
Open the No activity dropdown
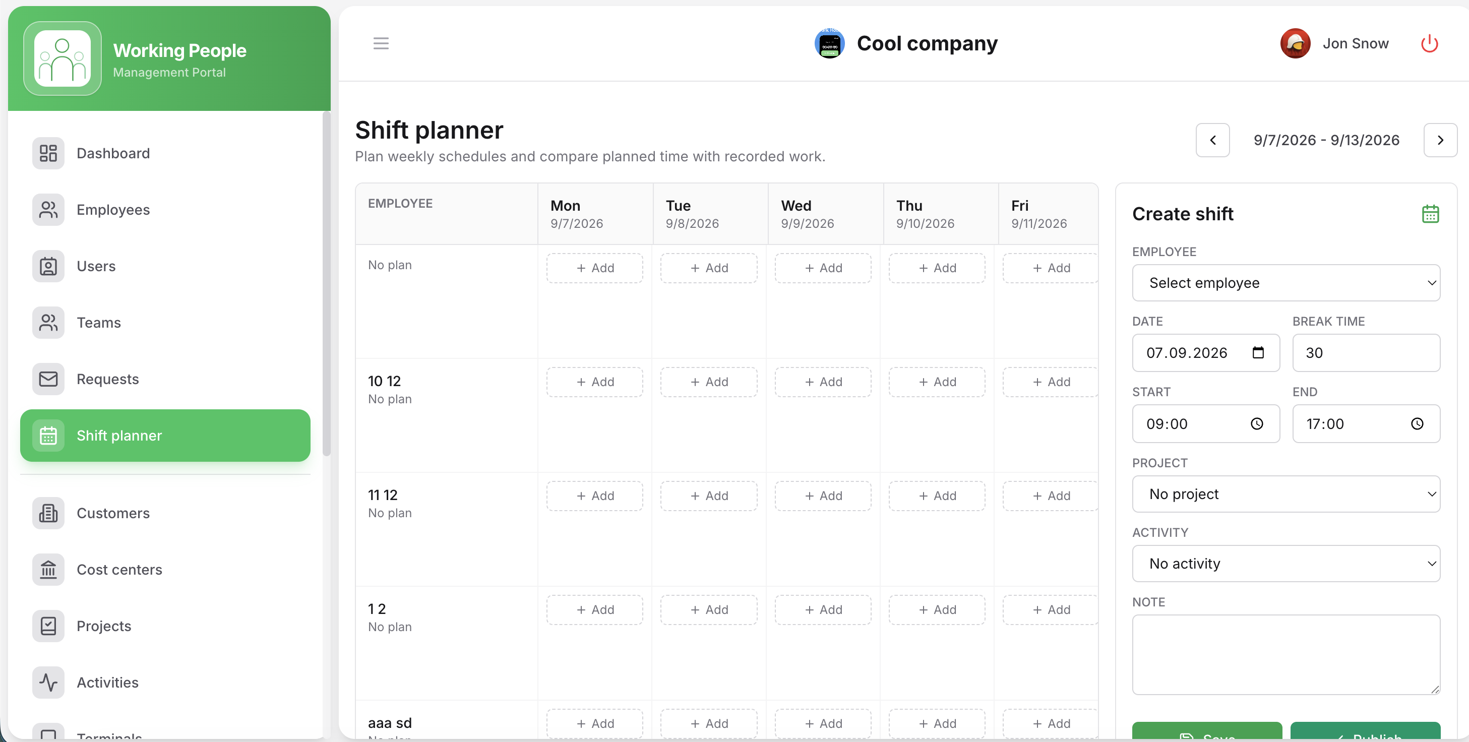(1286, 564)
